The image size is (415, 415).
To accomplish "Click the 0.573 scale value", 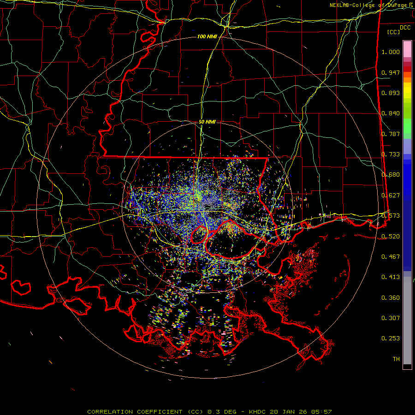I will point(391,216).
